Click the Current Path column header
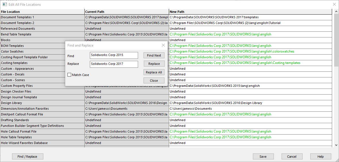Viewport: 339px width, 162px height. click(x=127, y=12)
